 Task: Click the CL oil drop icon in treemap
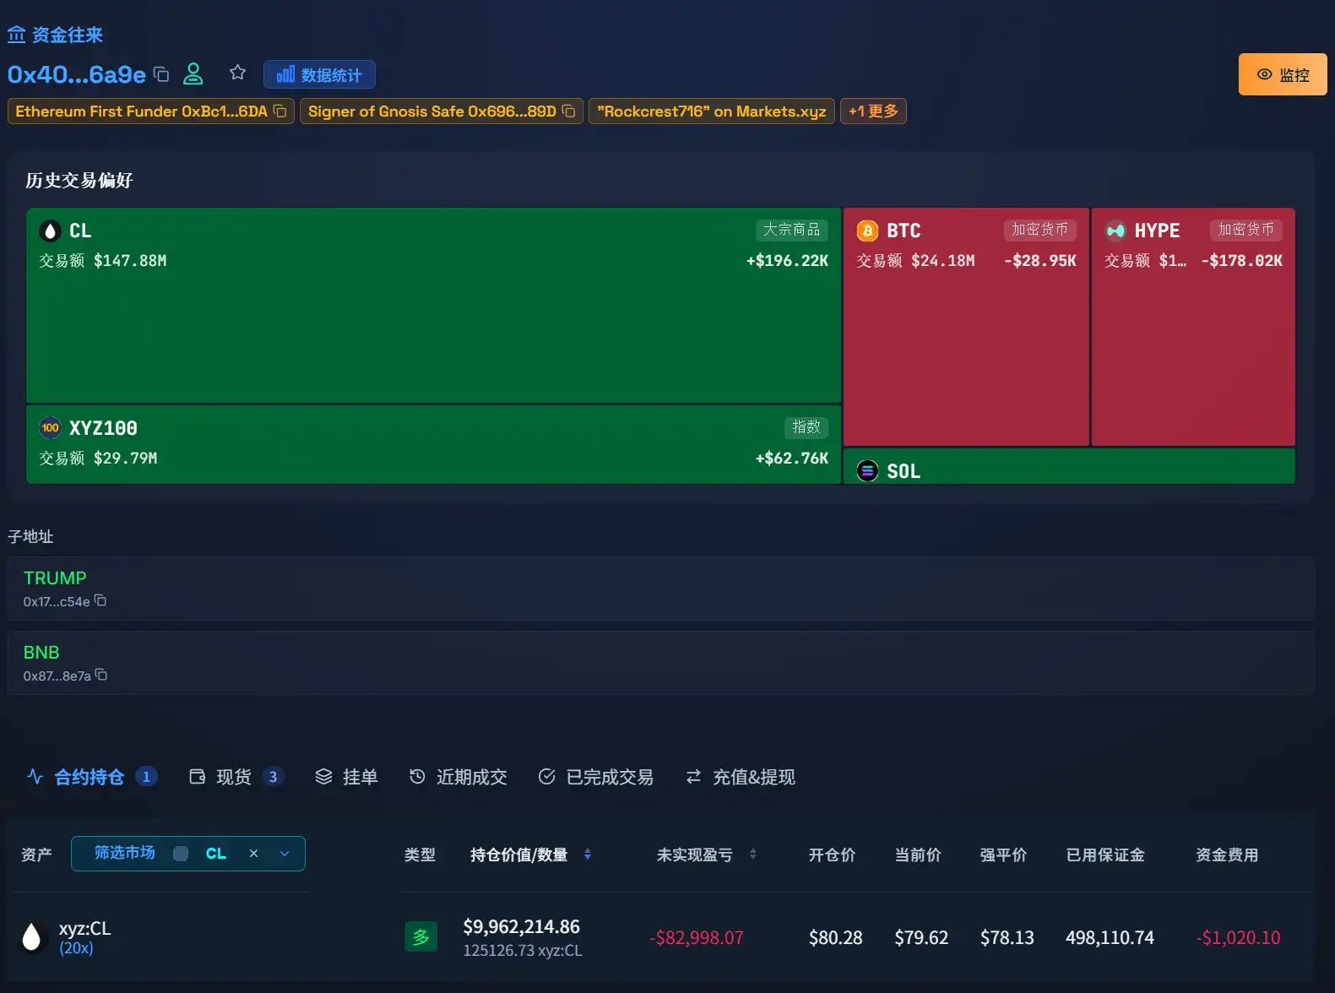click(51, 231)
